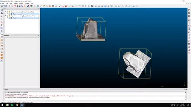Click the red console warning about invalid normals
This screenshot has width=191, height=107.
point(38,96)
